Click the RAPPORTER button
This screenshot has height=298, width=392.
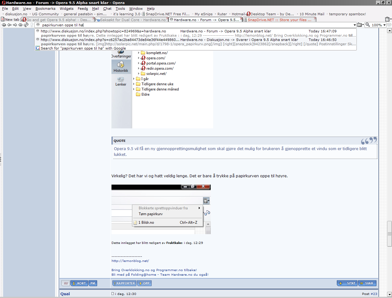tap(124, 283)
